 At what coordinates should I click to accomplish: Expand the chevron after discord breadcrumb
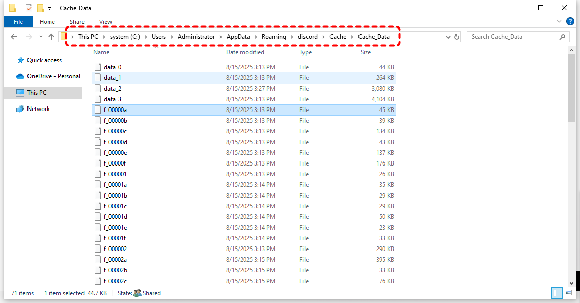[x=323, y=37]
